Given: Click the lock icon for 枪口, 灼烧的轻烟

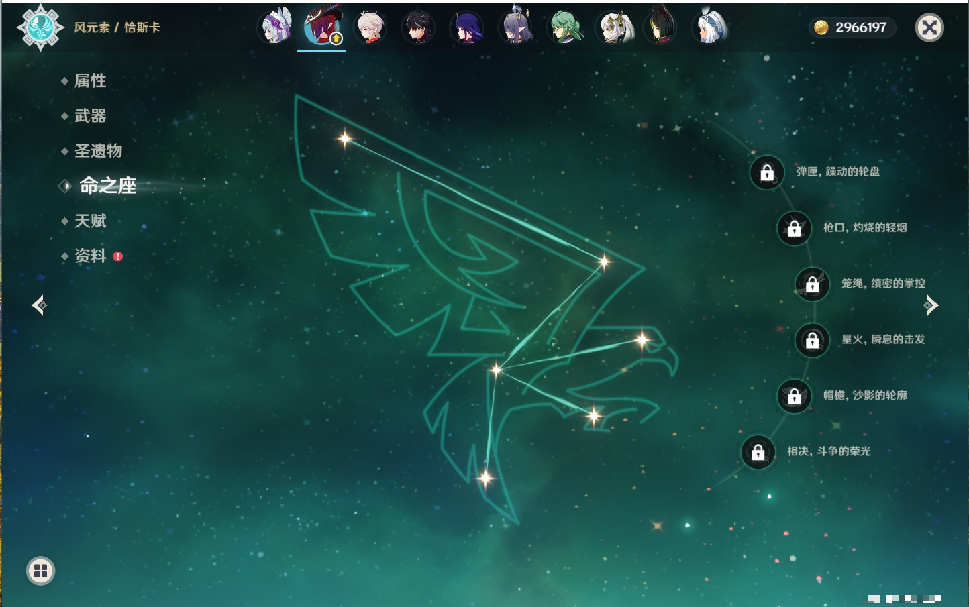Looking at the screenshot, I should 795,228.
